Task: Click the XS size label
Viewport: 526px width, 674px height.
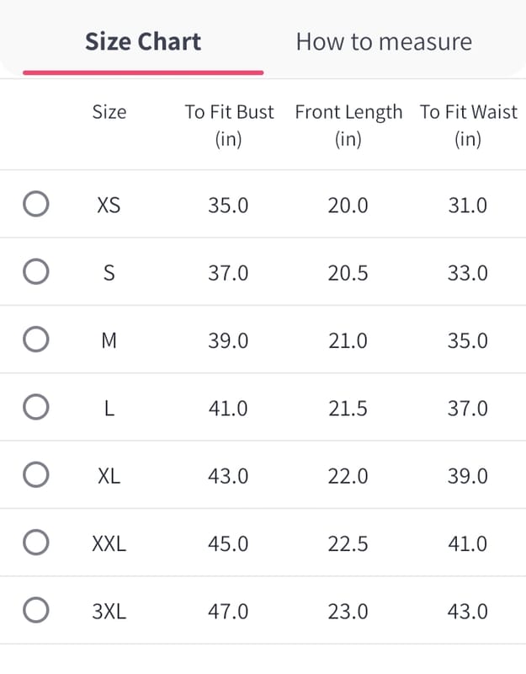Action: 109,205
